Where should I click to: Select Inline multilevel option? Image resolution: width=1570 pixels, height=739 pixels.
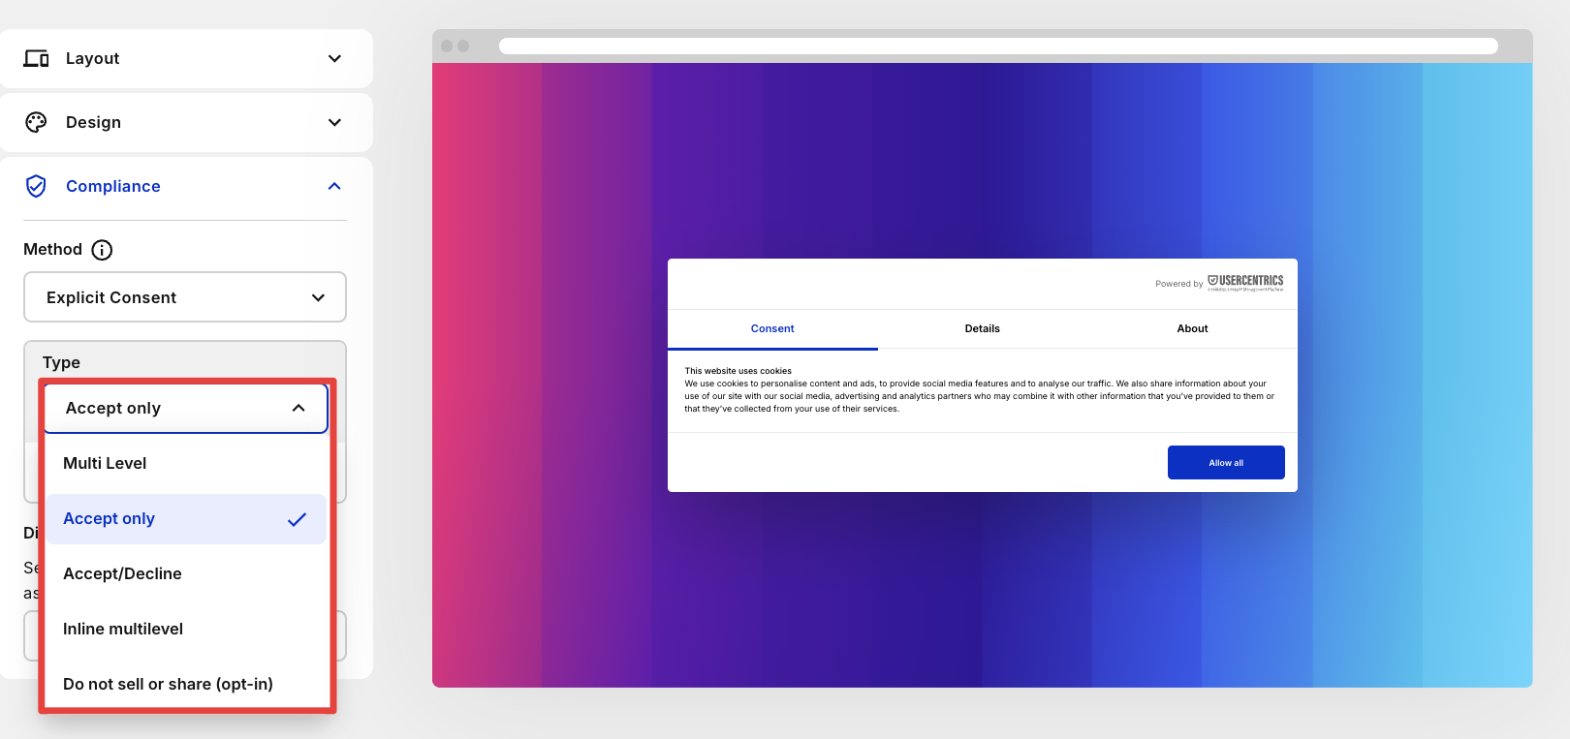coord(123,630)
